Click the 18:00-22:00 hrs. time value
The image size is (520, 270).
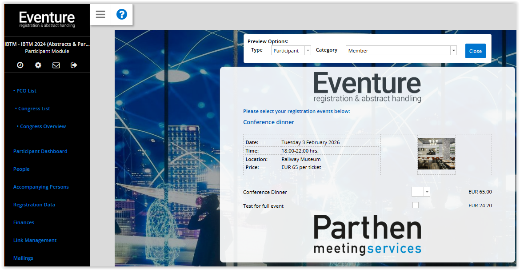300,151
